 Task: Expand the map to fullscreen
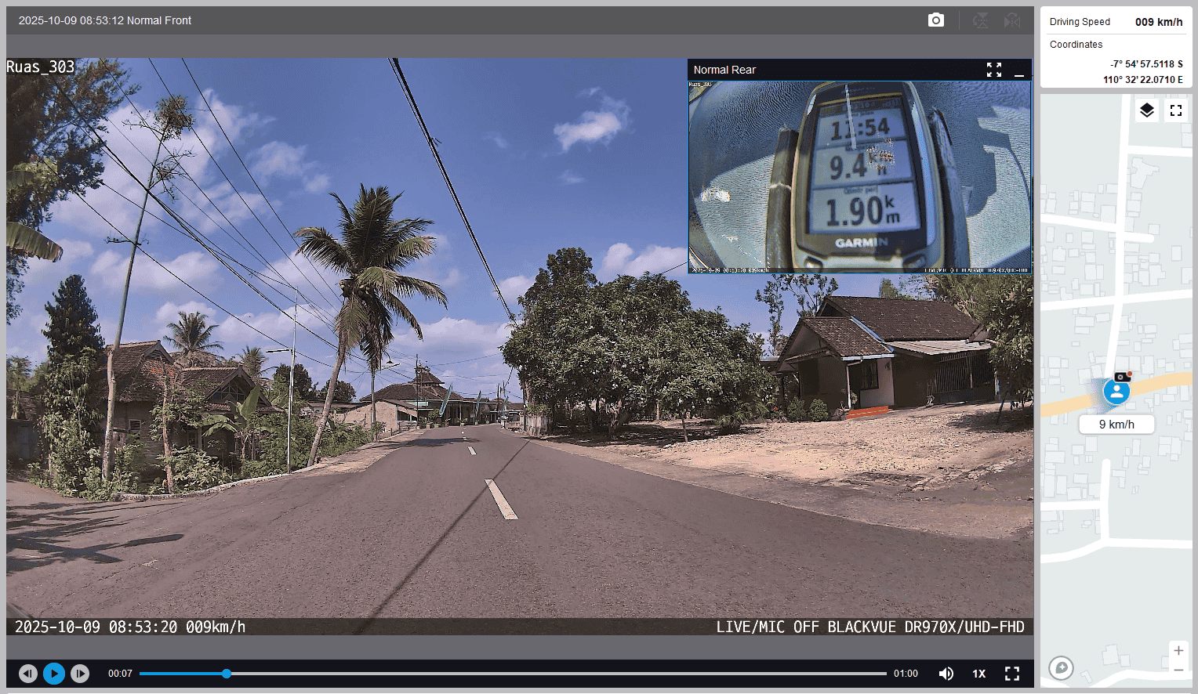[1175, 110]
